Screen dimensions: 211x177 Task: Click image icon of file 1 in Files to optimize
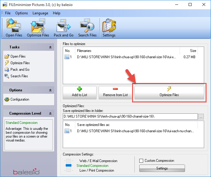pos(67,57)
